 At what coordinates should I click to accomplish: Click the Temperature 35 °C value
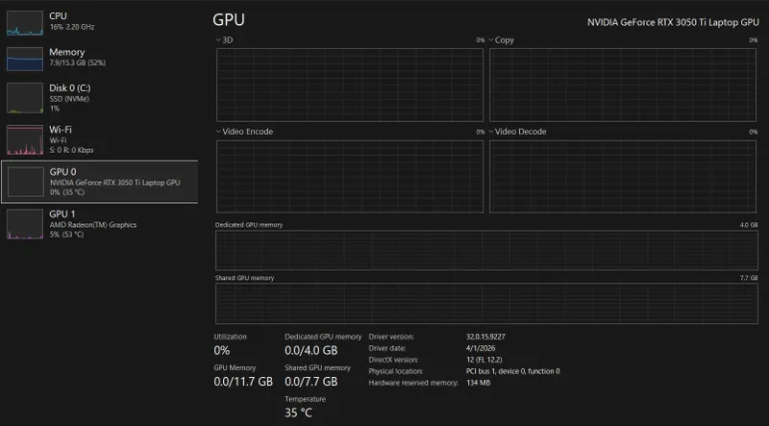[298, 413]
